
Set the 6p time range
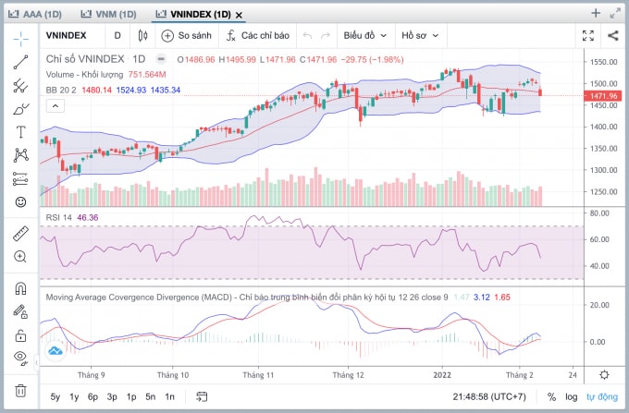tap(92, 397)
